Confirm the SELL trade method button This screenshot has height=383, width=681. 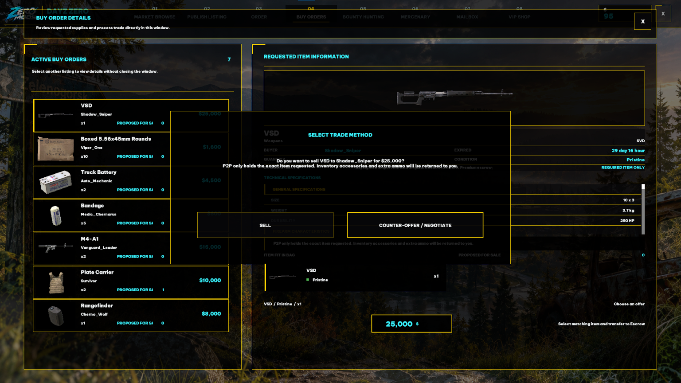265,225
